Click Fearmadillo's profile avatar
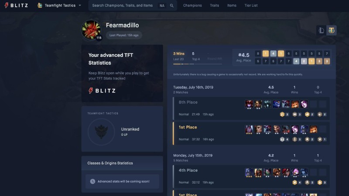Screen dimensions: 349x196 point(91,30)
